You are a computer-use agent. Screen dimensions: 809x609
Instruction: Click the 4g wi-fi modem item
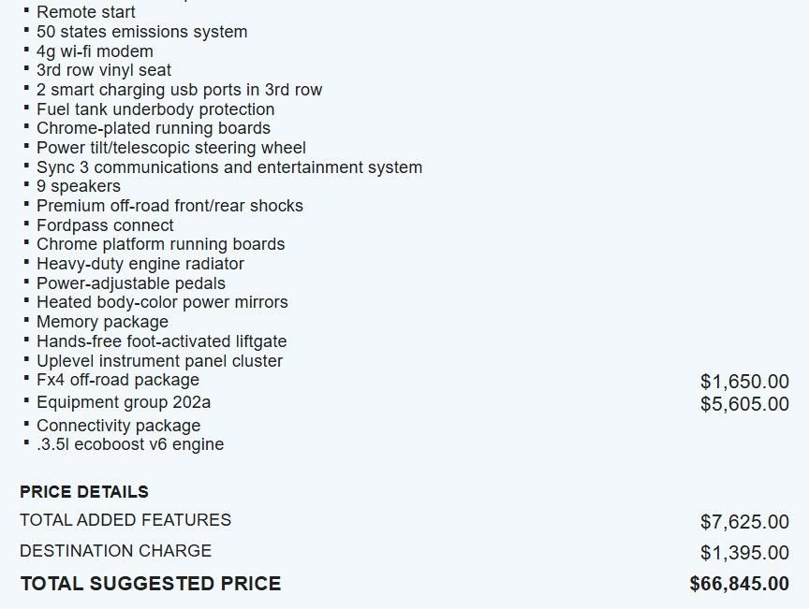95,51
